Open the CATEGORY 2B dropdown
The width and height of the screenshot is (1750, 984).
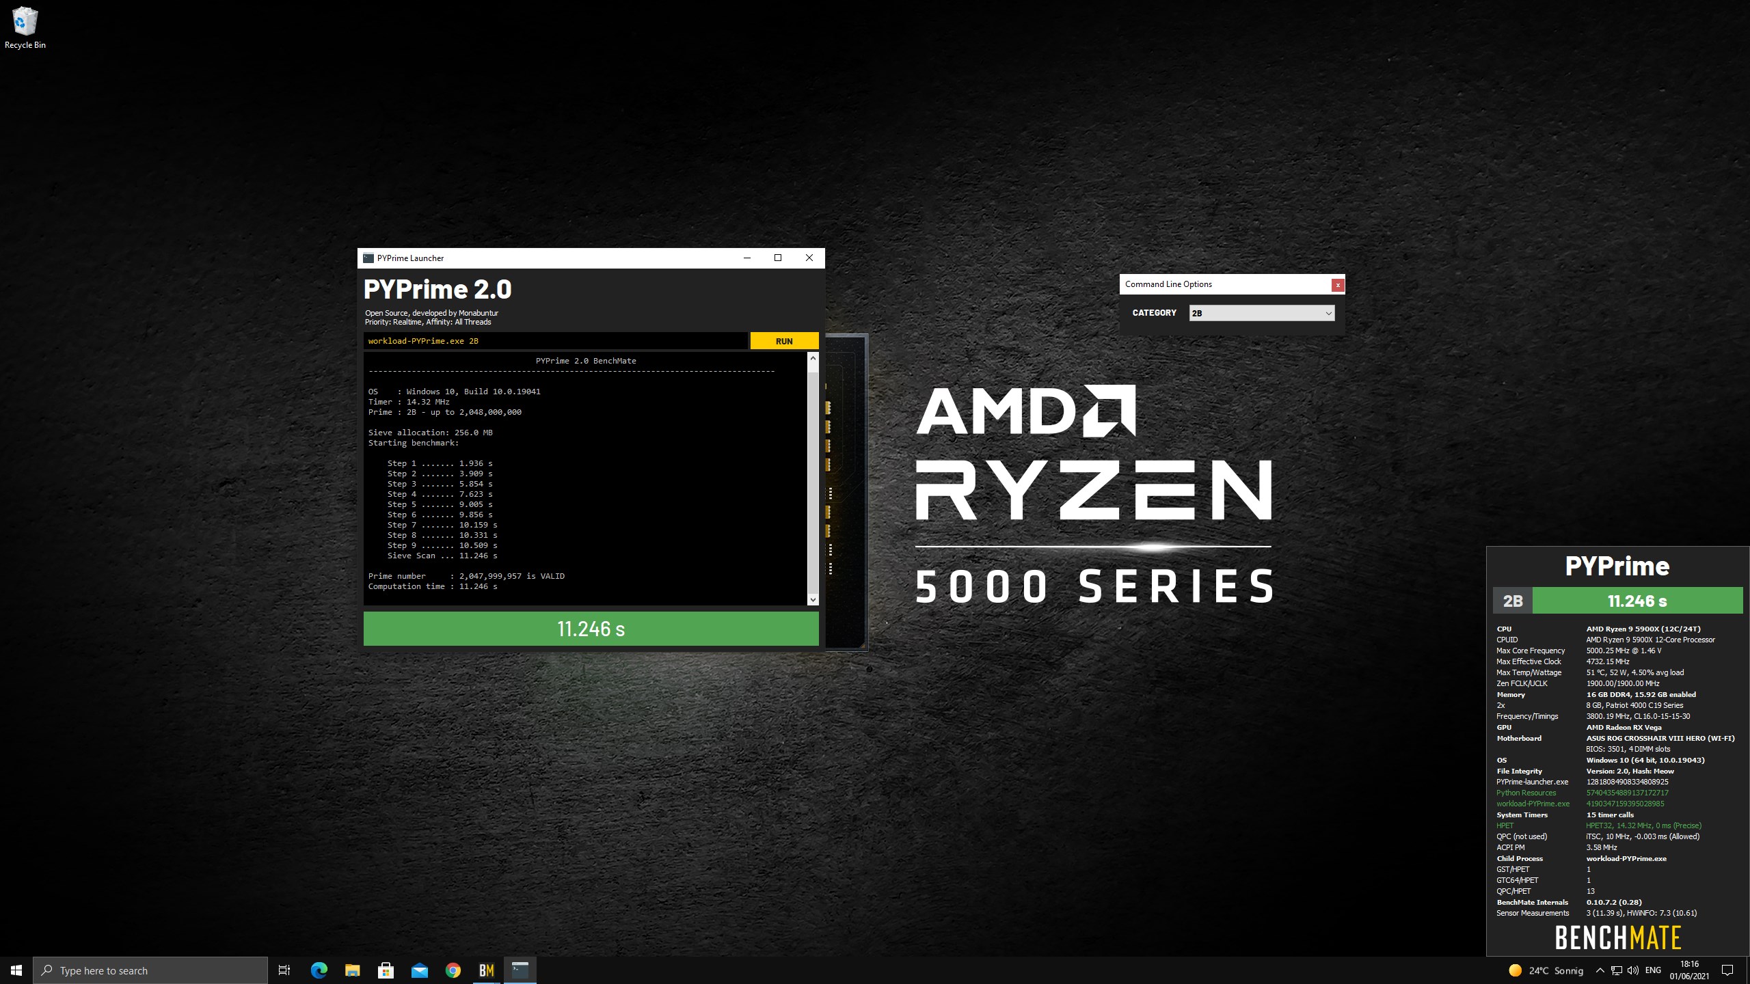coord(1261,313)
